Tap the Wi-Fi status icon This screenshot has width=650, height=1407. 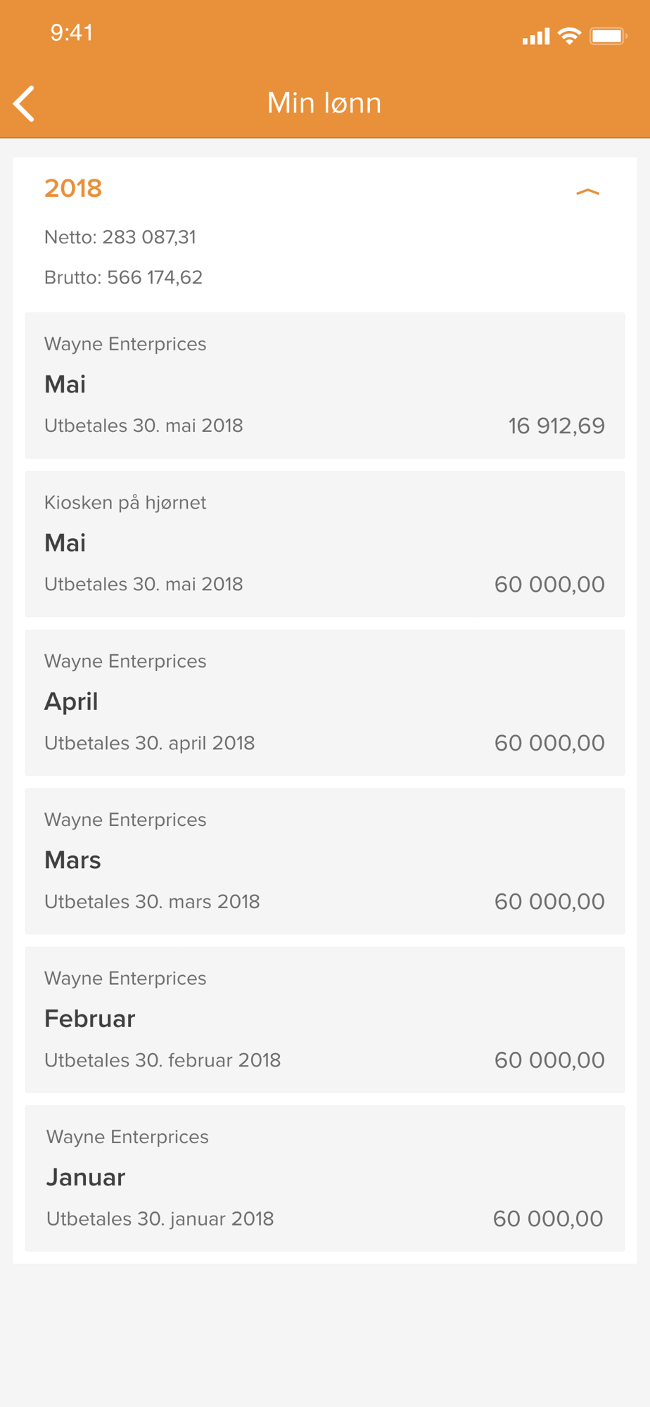(569, 36)
